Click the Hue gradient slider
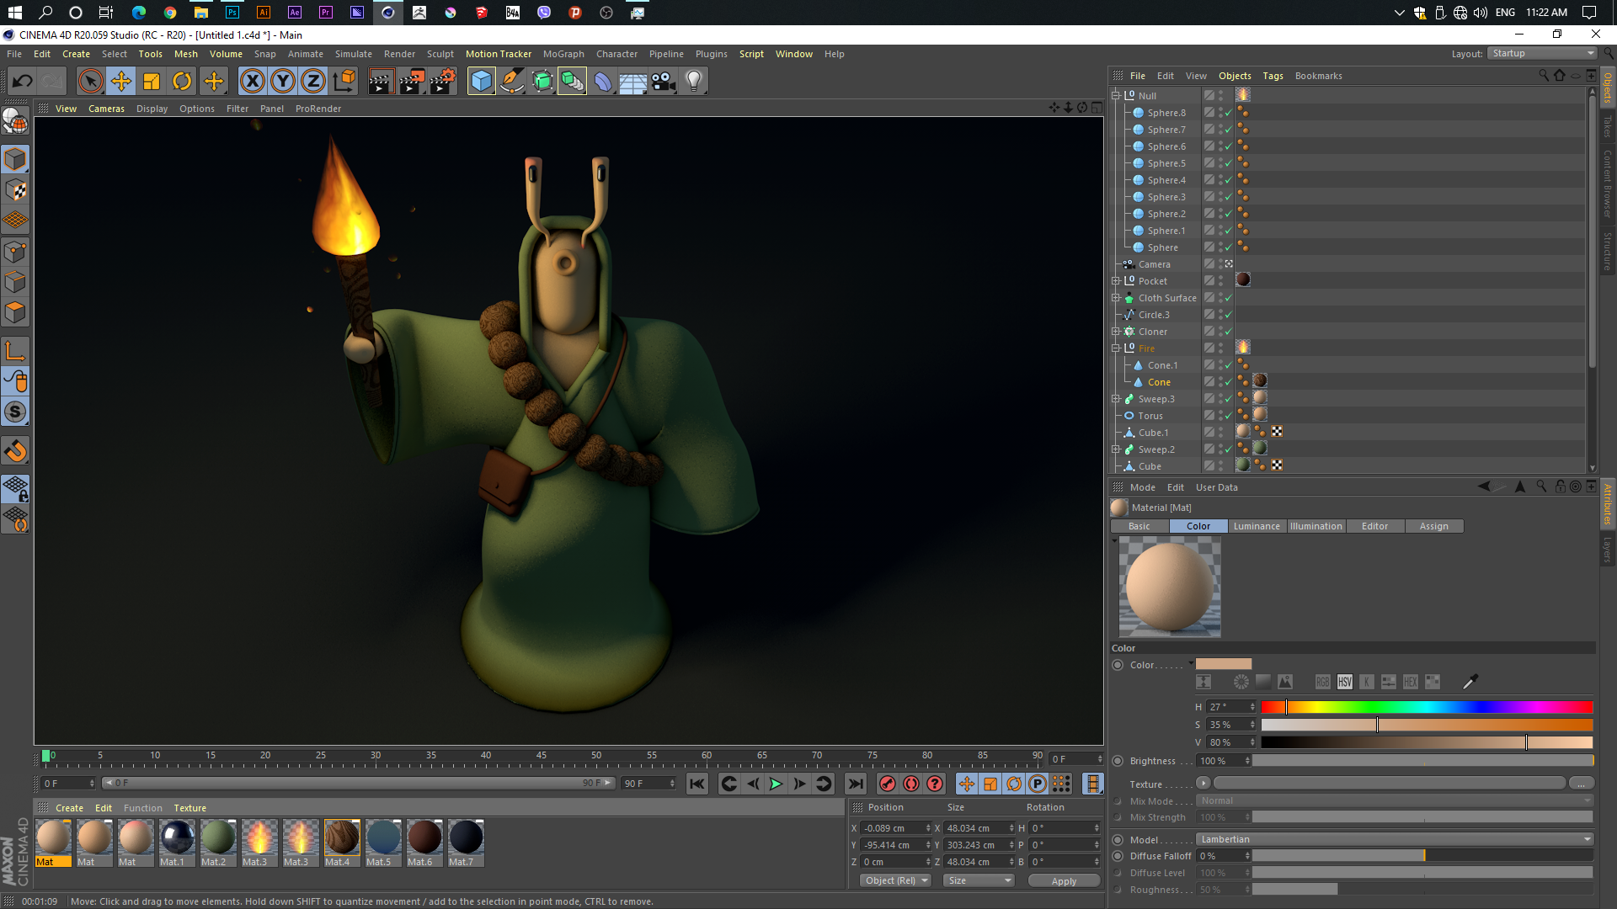 pyautogui.click(x=1427, y=707)
